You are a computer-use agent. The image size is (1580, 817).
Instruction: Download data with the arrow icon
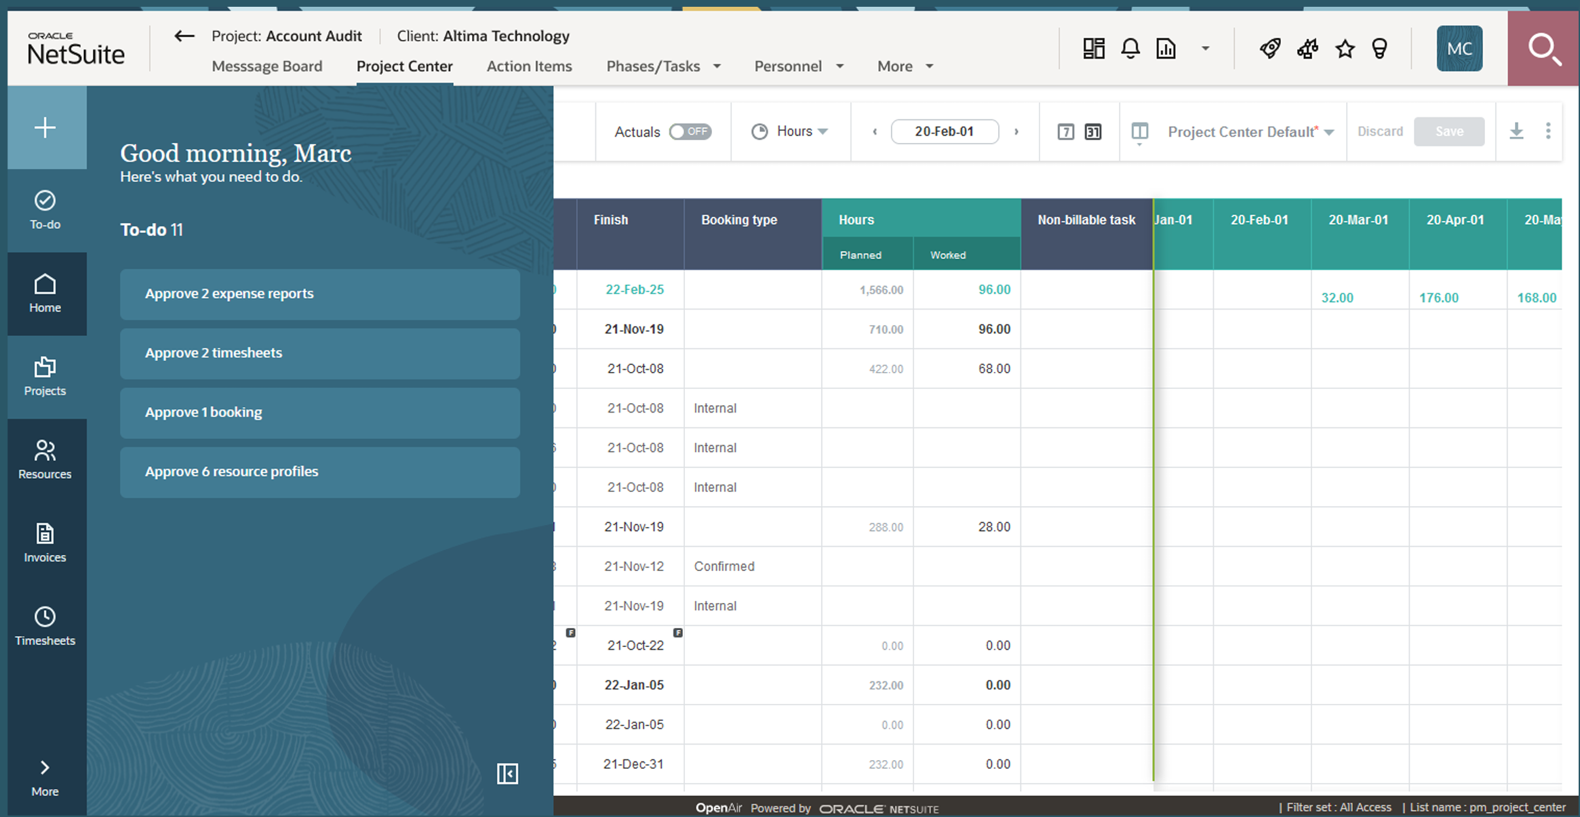[x=1516, y=131]
